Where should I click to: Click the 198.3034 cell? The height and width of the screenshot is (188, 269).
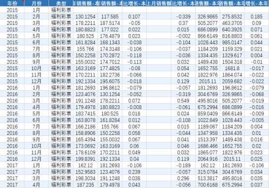click(85, 179)
